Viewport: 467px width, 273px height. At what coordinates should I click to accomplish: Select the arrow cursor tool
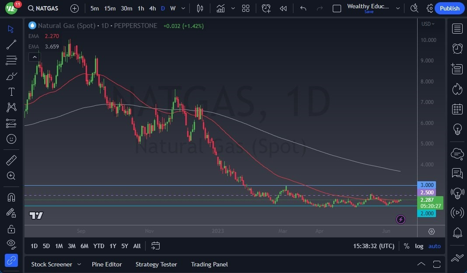[11, 29]
